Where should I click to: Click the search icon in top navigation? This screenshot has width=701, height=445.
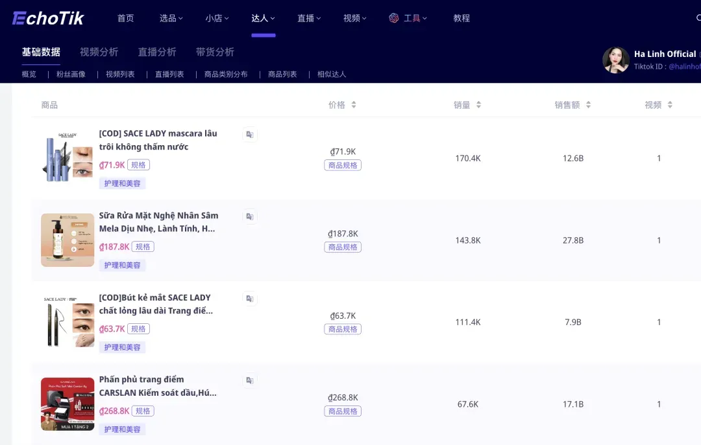(698, 18)
